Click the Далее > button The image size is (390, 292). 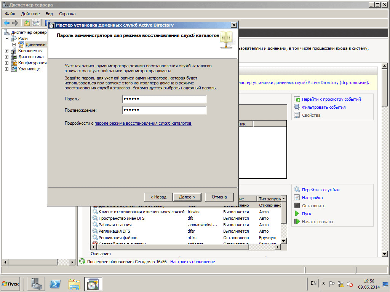click(187, 197)
